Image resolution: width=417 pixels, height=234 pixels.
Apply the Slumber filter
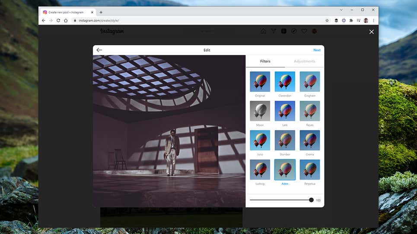click(285, 140)
